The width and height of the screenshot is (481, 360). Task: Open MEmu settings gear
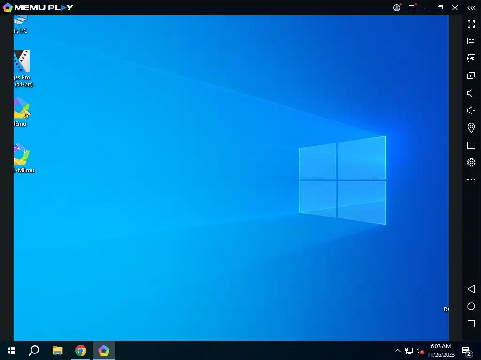(471, 162)
